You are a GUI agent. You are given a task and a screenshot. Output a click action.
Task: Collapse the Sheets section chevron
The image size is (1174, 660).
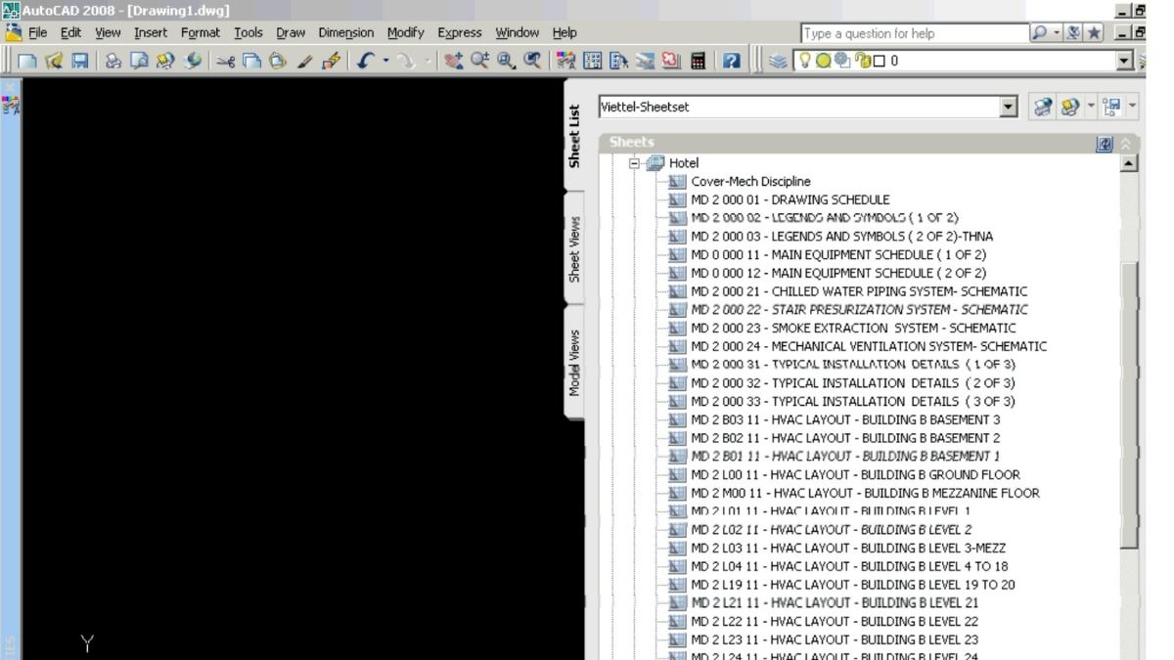(x=1126, y=144)
